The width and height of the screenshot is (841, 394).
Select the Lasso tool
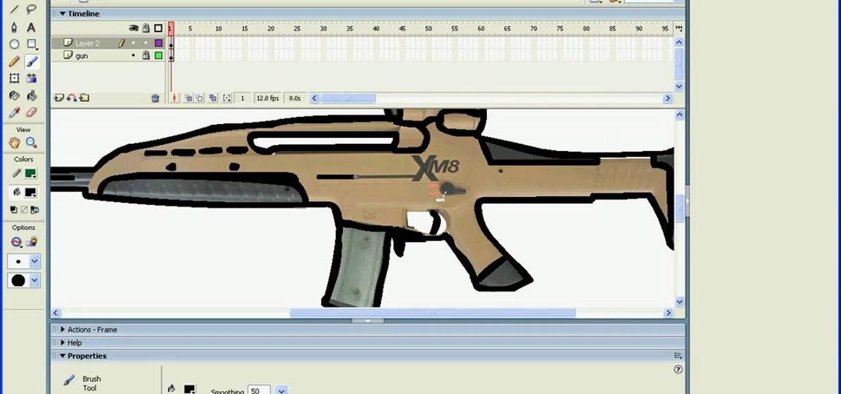coord(31,10)
